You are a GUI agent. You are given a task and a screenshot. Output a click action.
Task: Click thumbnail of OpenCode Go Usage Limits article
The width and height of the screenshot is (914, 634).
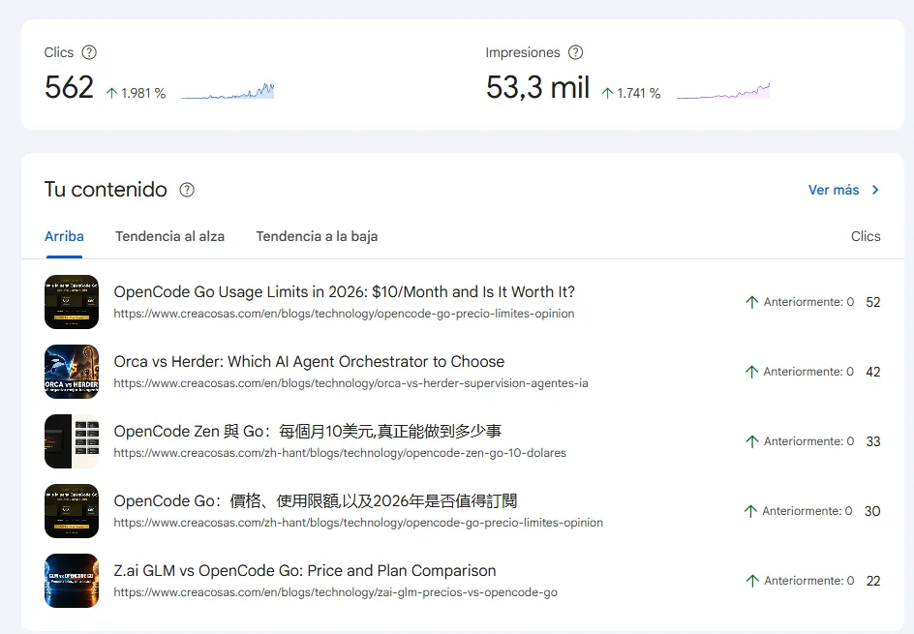click(72, 302)
